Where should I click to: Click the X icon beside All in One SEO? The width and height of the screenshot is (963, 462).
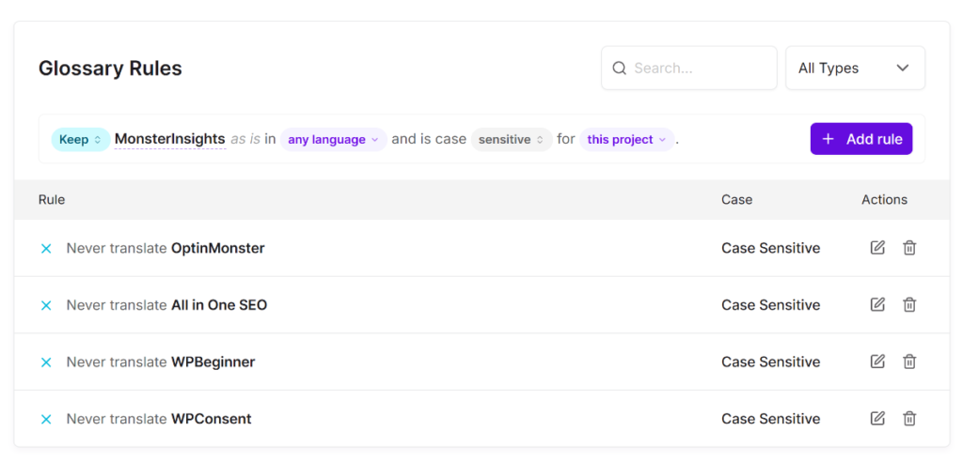click(46, 305)
